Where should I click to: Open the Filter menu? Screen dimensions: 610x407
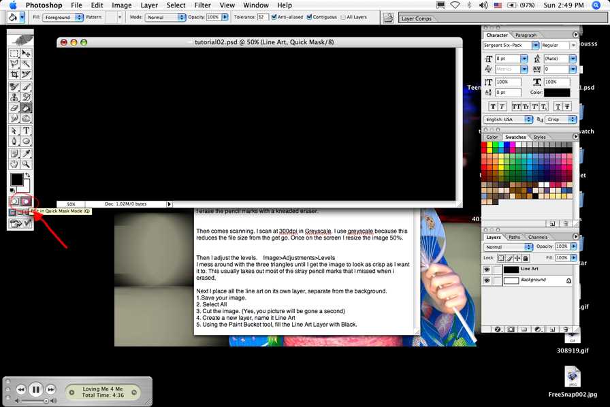tap(202, 5)
